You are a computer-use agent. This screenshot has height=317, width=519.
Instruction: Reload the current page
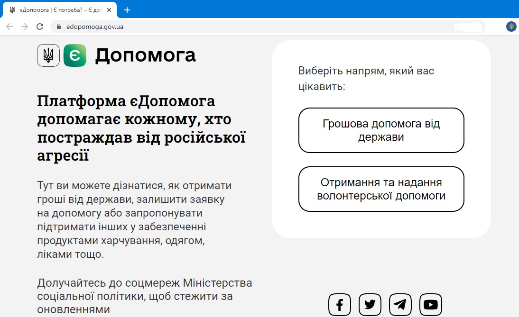coord(40,27)
